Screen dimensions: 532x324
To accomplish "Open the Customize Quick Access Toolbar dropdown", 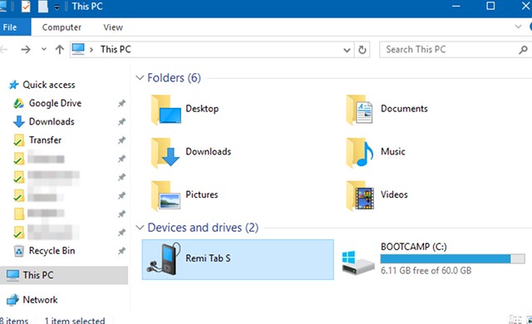I will 57,7.
